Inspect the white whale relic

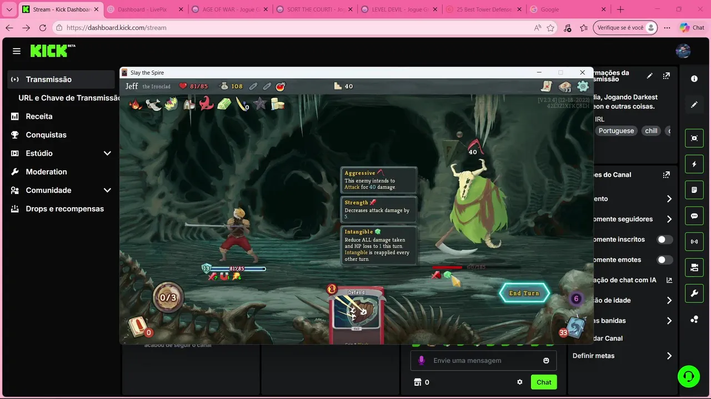coord(153,104)
